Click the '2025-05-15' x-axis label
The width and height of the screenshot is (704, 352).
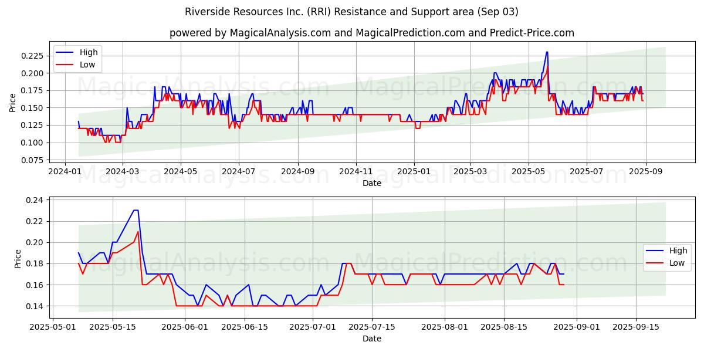(x=112, y=327)
